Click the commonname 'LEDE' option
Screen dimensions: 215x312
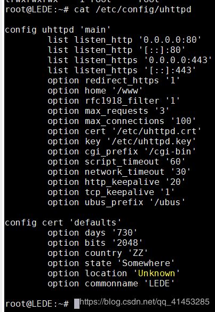click(x=111, y=283)
